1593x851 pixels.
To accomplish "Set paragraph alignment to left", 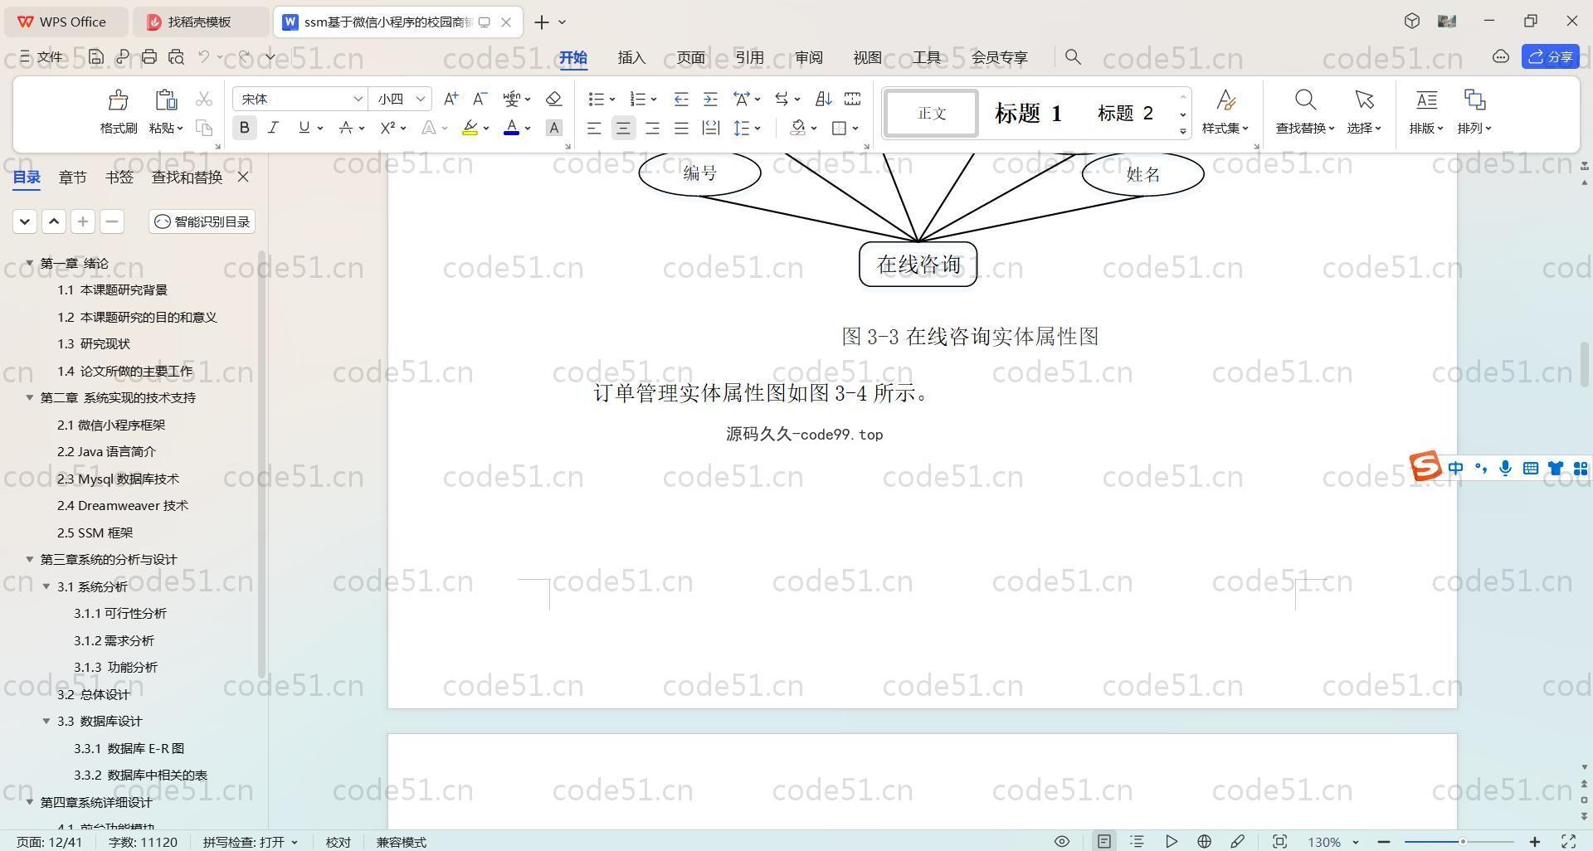I will [x=594, y=128].
